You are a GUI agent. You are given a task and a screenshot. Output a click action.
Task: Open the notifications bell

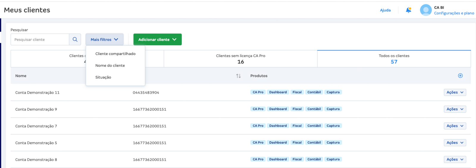408,10
